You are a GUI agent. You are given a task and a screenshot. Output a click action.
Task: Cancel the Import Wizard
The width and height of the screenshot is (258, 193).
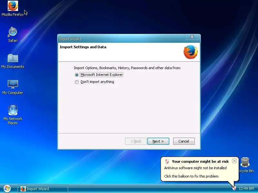[x=184, y=141]
